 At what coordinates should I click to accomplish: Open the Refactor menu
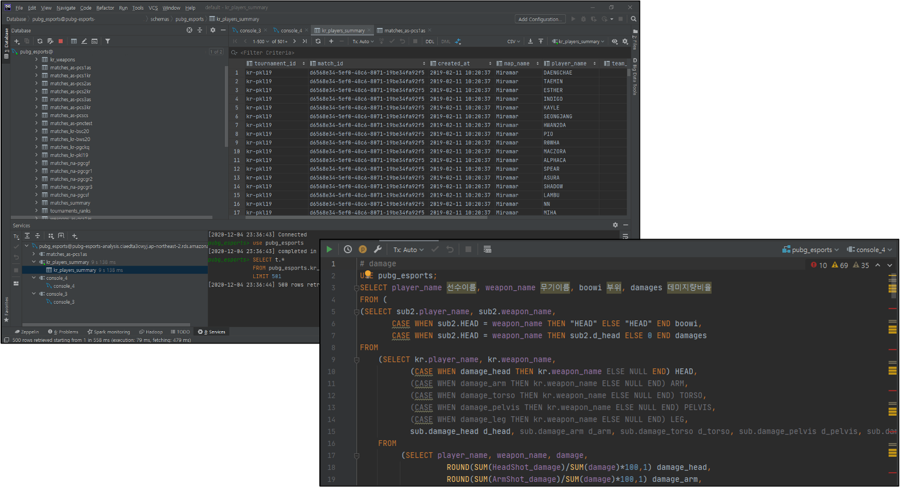pyautogui.click(x=105, y=8)
